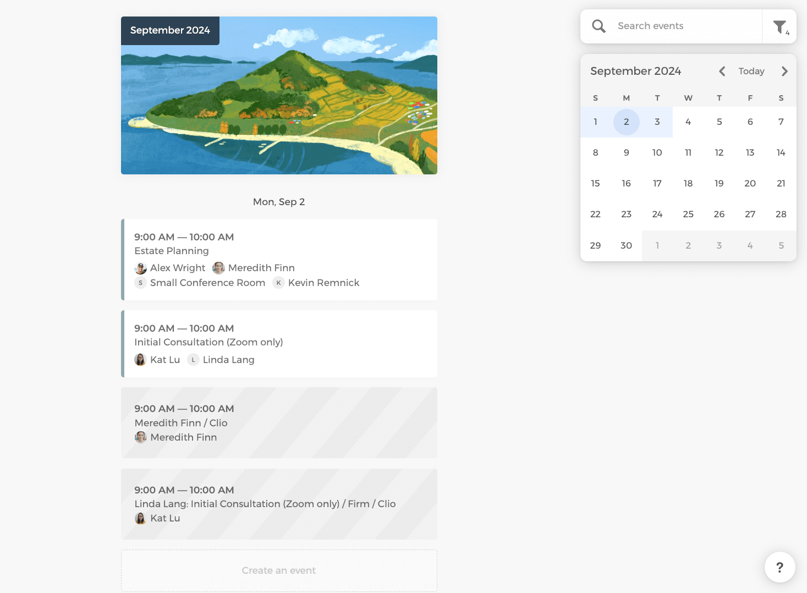Go to next month with right chevron

pyautogui.click(x=784, y=71)
